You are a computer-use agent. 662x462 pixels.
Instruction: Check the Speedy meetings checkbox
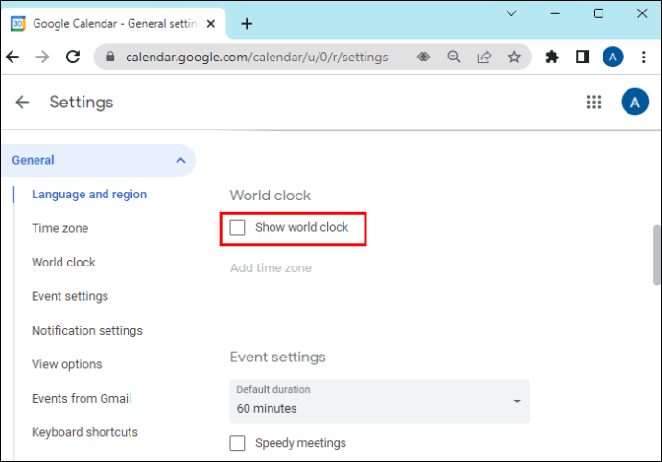pyautogui.click(x=238, y=444)
